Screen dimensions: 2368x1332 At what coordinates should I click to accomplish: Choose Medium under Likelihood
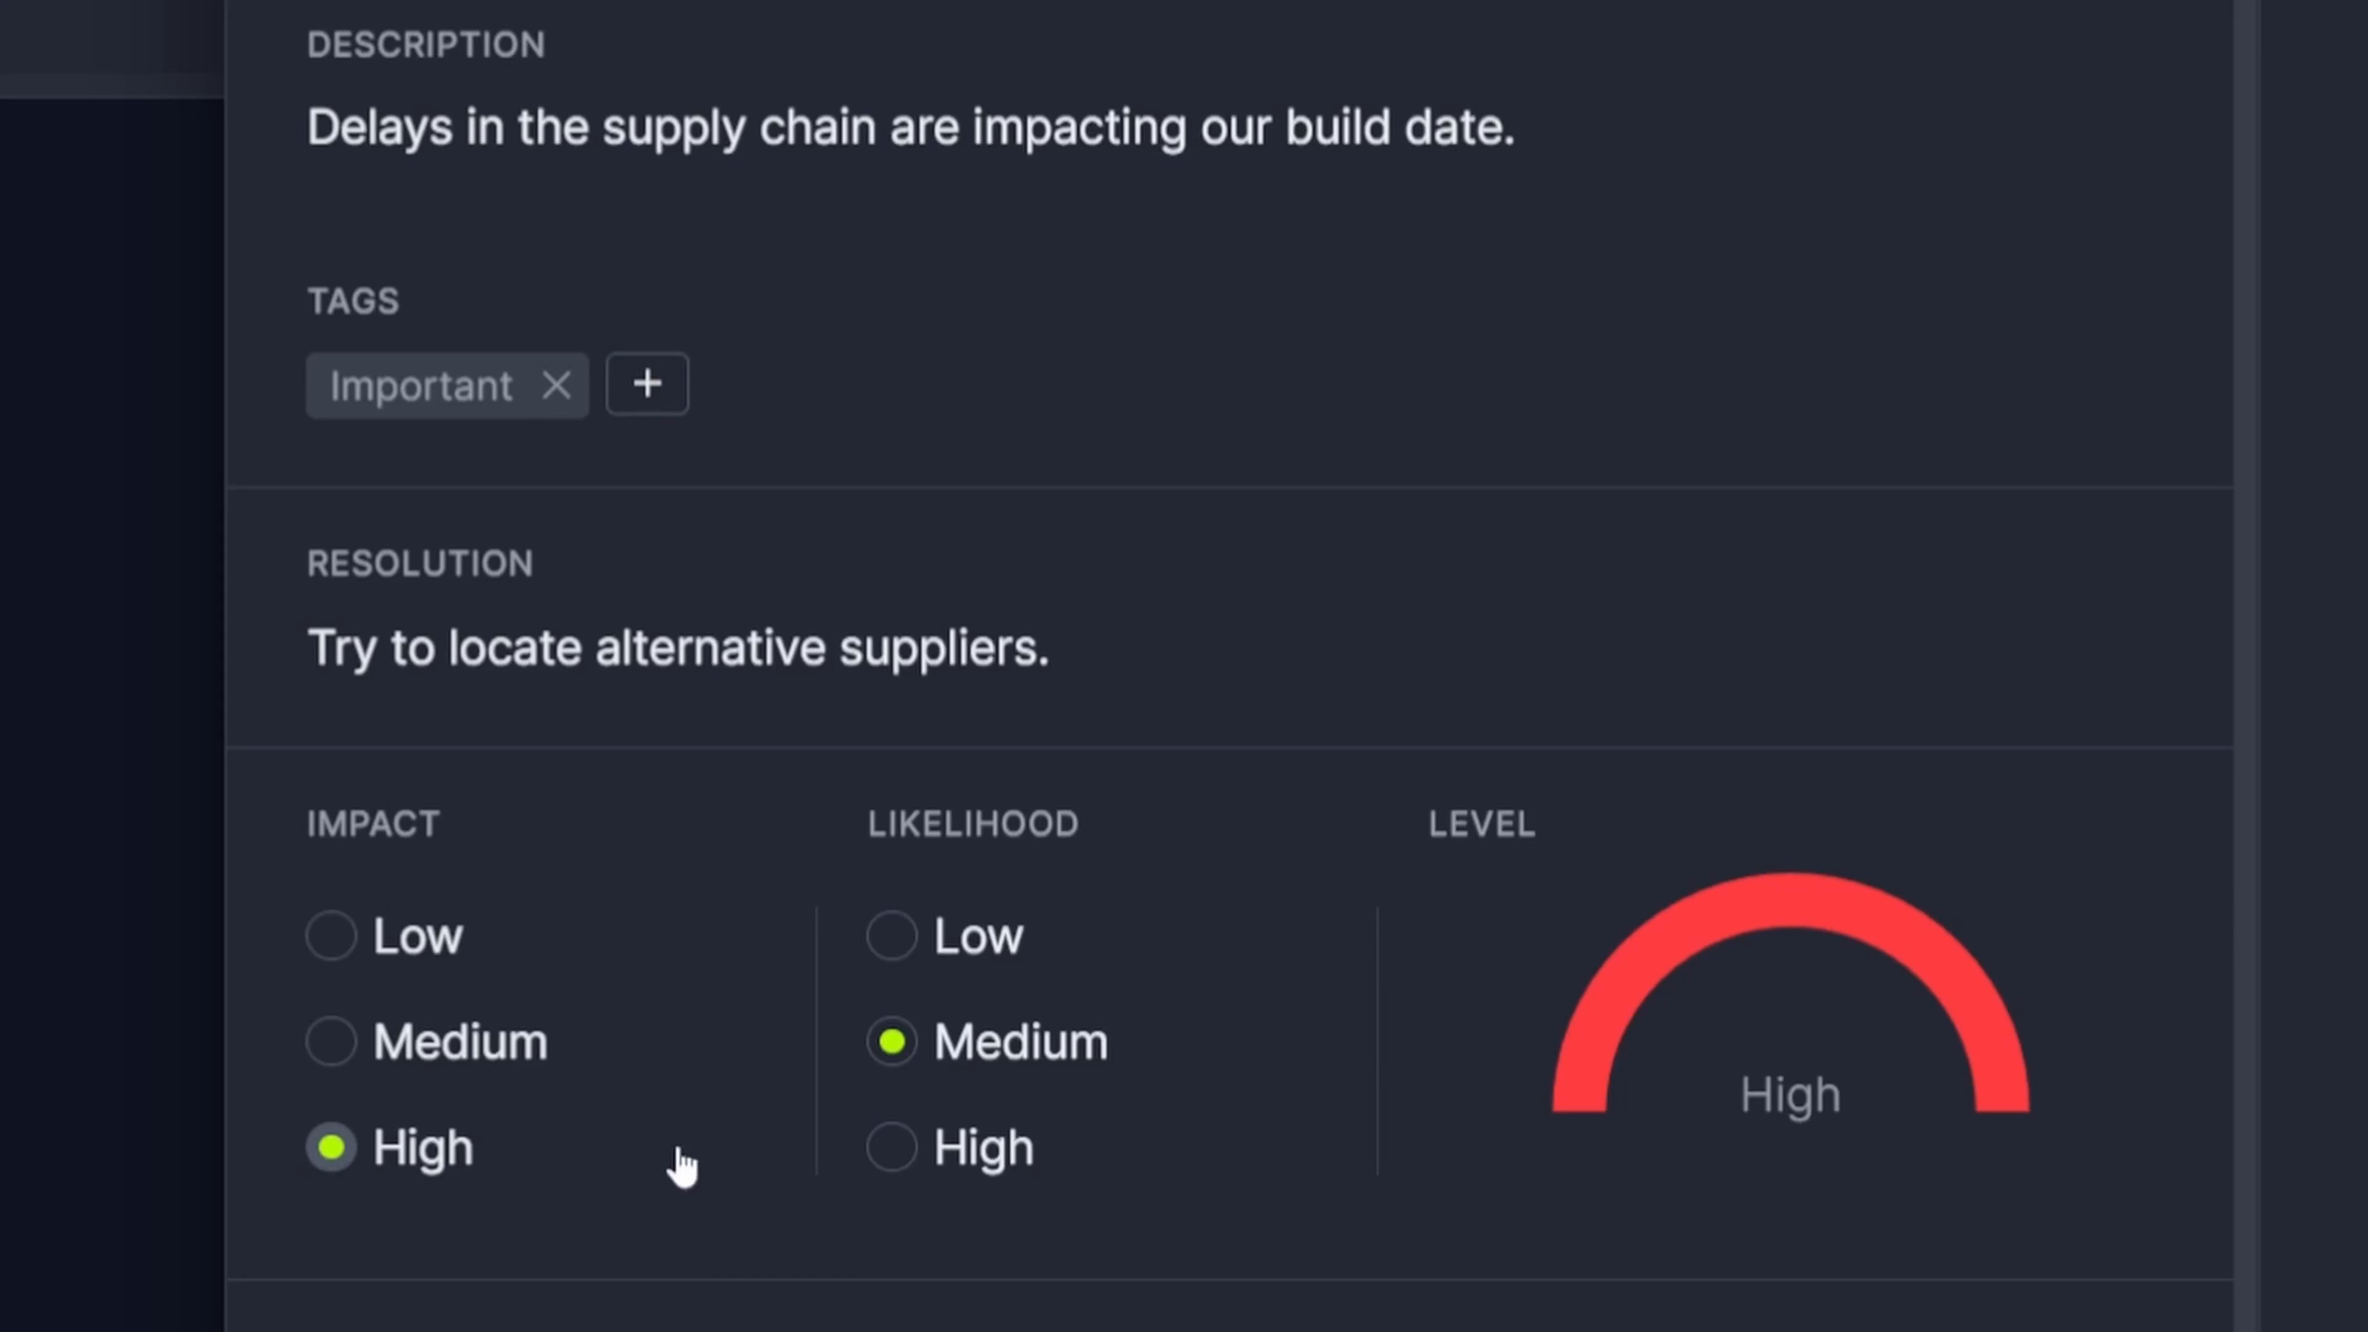point(892,1042)
